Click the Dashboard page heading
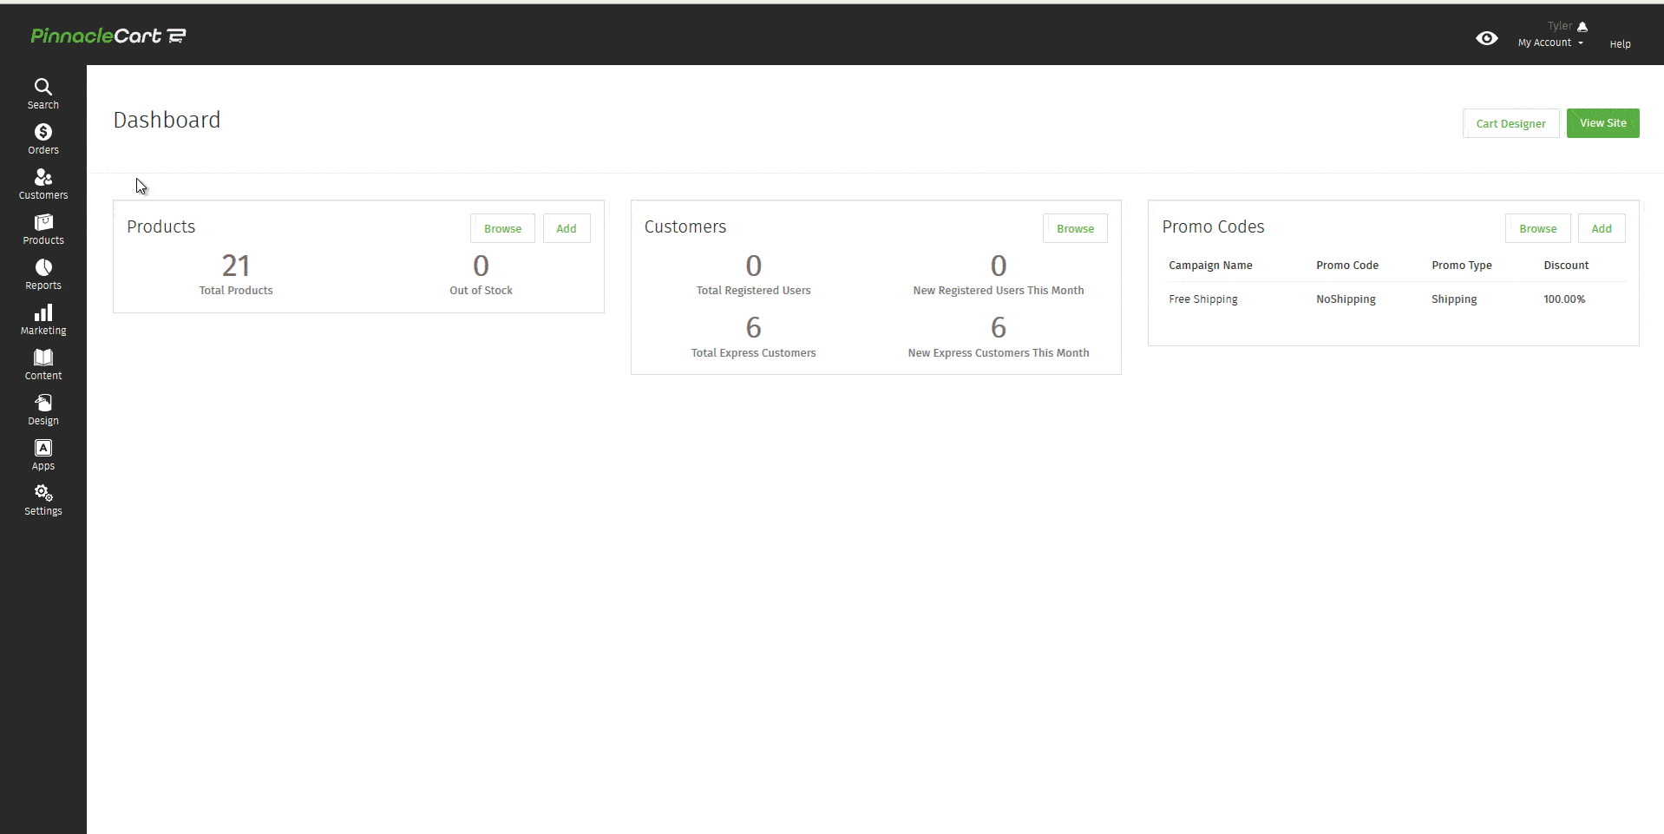Viewport: 1664px width, 834px height. click(x=167, y=120)
